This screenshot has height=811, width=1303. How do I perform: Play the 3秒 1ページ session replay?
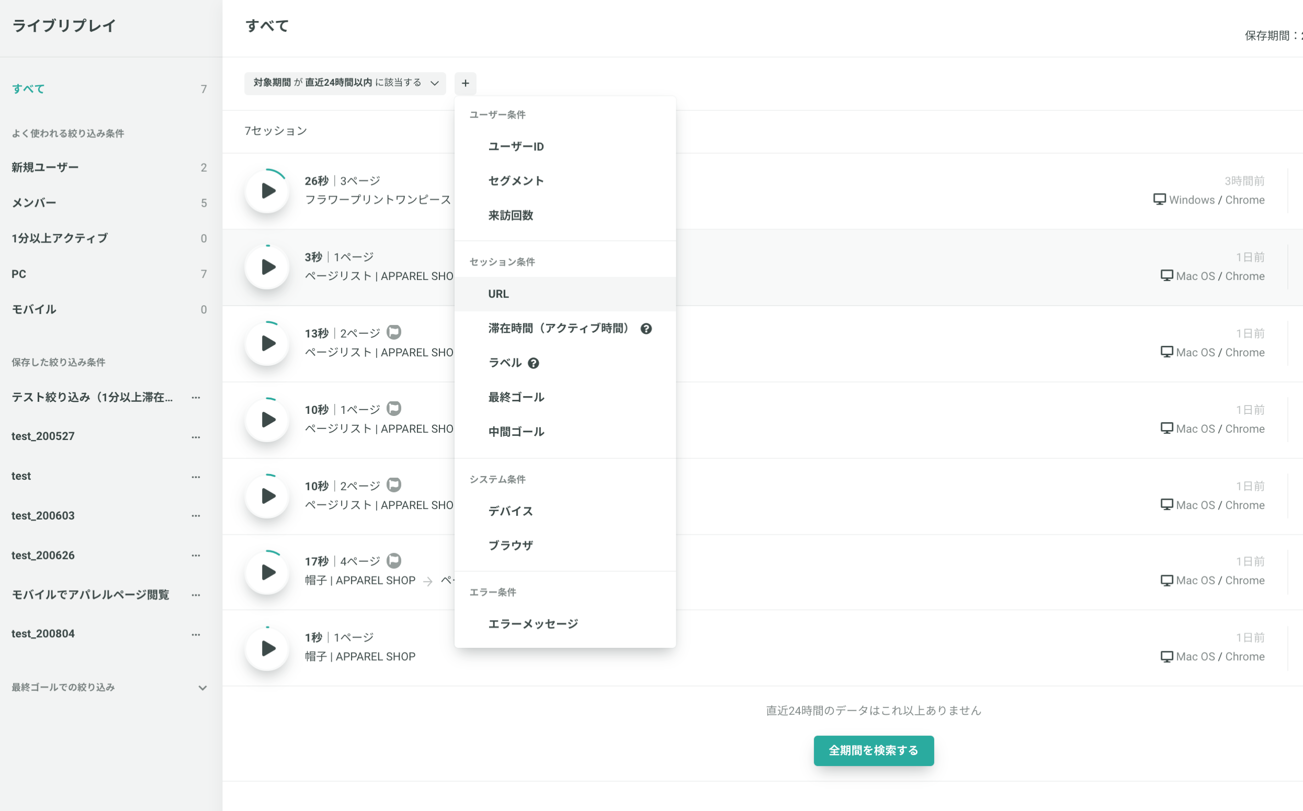click(268, 267)
